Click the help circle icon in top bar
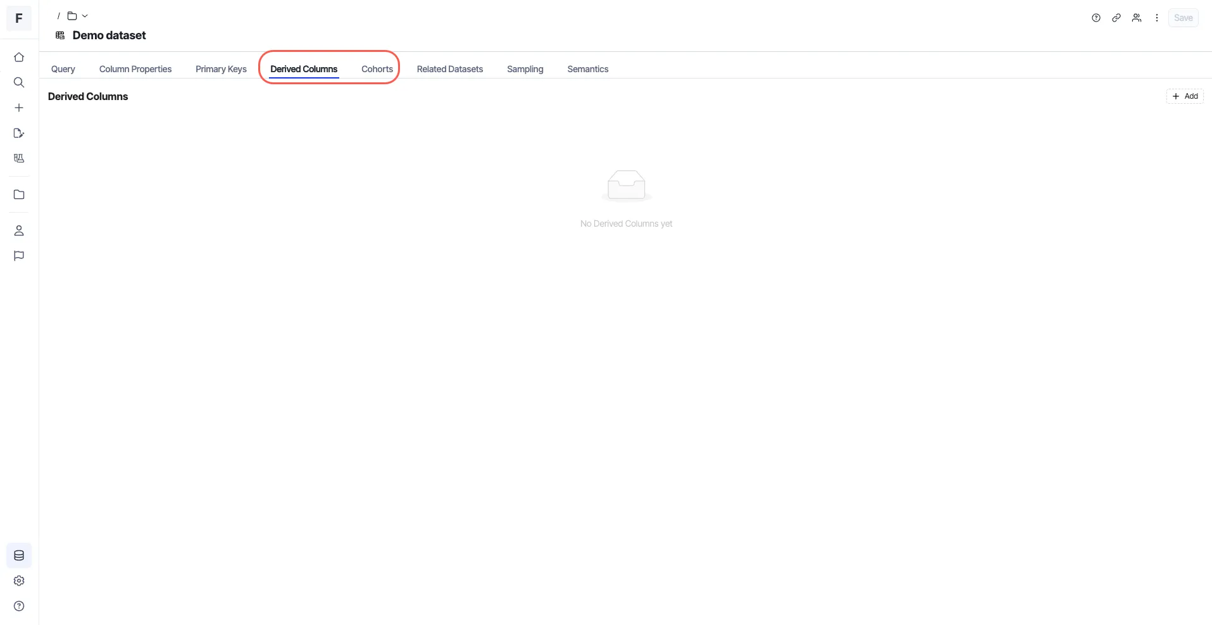The image size is (1212, 625). [x=1096, y=18]
